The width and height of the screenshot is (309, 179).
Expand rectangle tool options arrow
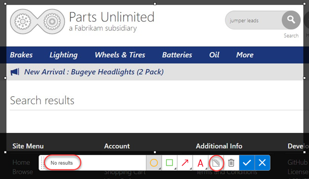[x=175, y=169]
